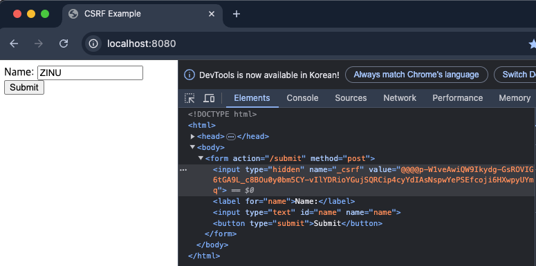The height and width of the screenshot is (266, 536).
Task: Open a new tab with plus button
Action: [237, 14]
